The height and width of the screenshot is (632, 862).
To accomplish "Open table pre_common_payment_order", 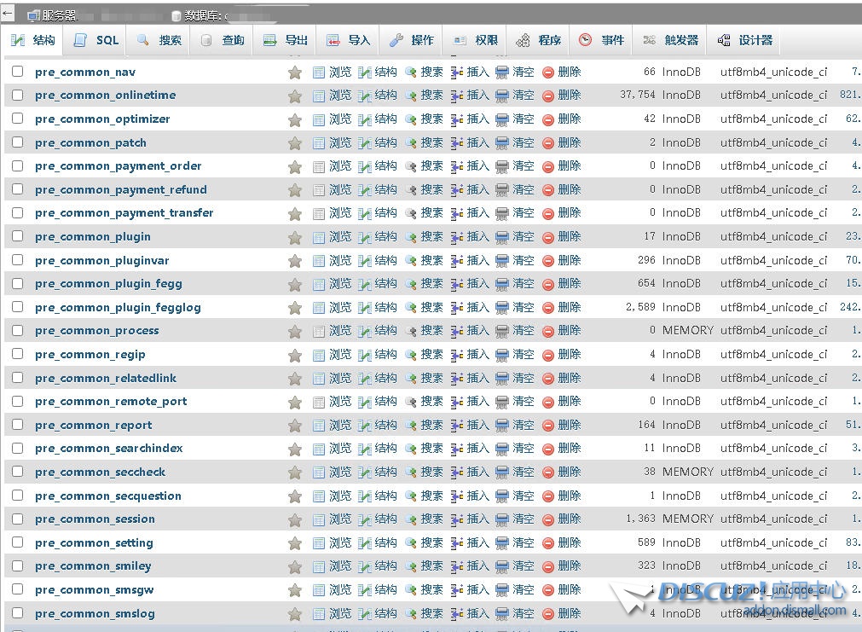I will tap(119, 165).
